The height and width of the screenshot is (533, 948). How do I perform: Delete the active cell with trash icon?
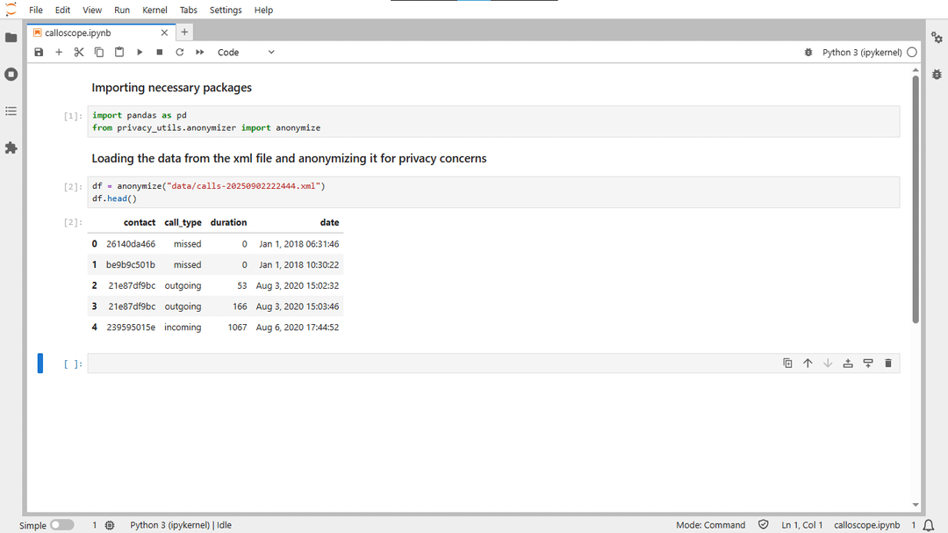(887, 364)
